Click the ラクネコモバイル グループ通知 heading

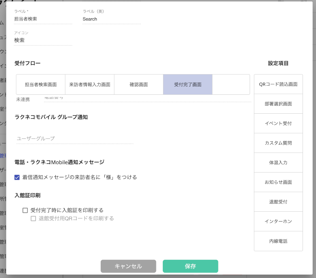[51, 117]
